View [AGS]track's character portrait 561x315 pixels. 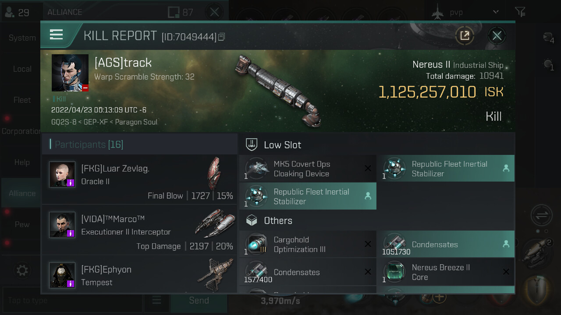click(x=70, y=73)
